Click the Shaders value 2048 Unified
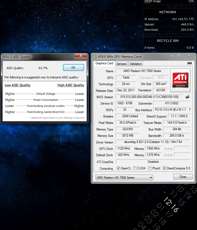The height and width of the screenshot is (230, 197). click(x=130, y=116)
